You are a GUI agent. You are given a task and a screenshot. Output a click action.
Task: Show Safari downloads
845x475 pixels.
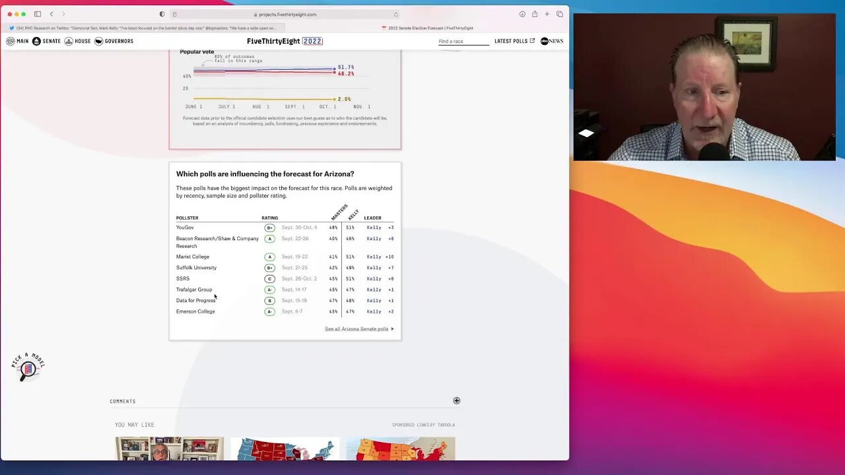[x=522, y=14]
